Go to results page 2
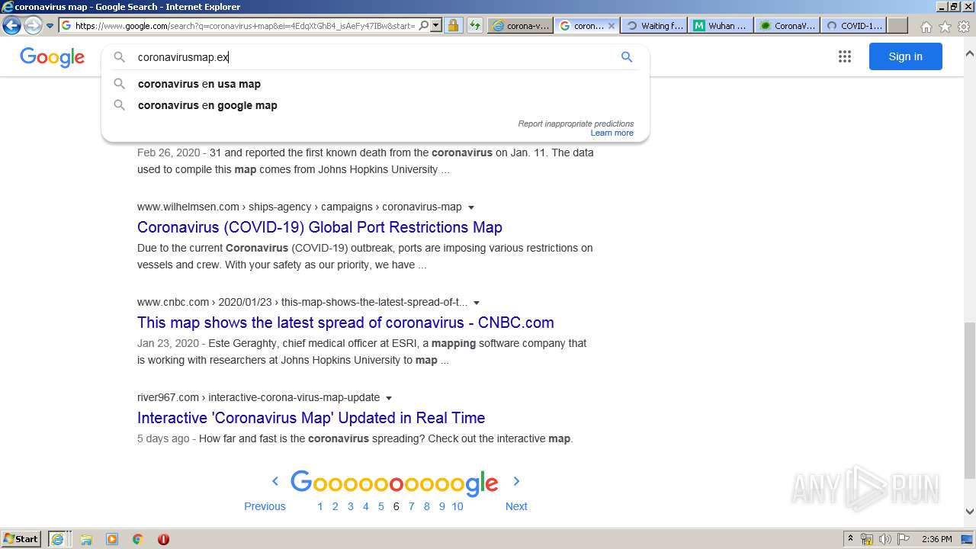Screen dimensions: 976x549 point(335,506)
